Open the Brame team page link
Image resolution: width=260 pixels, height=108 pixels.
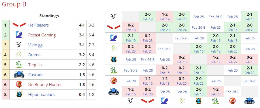click(34, 55)
